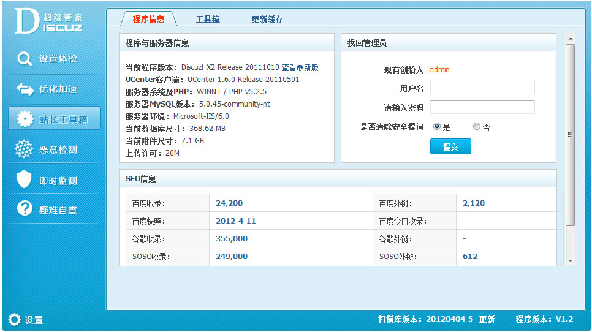Screen dimensions: 592x332
Task: Select the 否 radio button
Action: pyautogui.click(x=477, y=126)
